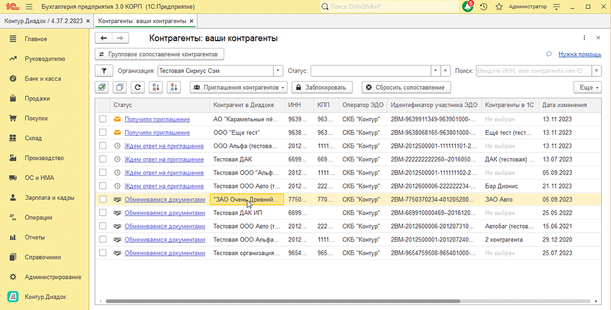This screenshot has width=611, height=310.
Task: Tick checkbox for Тестовая ДАК row
Action: [102, 159]
